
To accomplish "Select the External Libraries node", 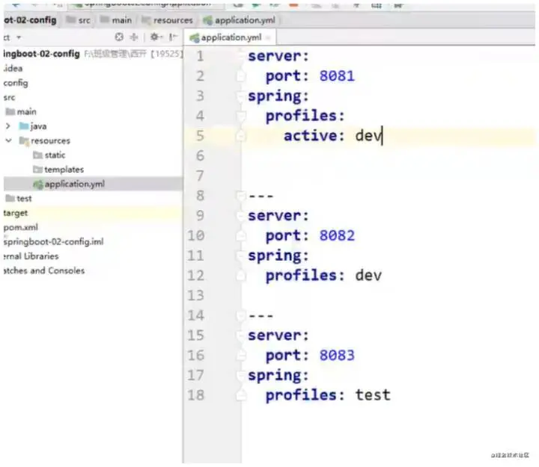I will point(31,256).
